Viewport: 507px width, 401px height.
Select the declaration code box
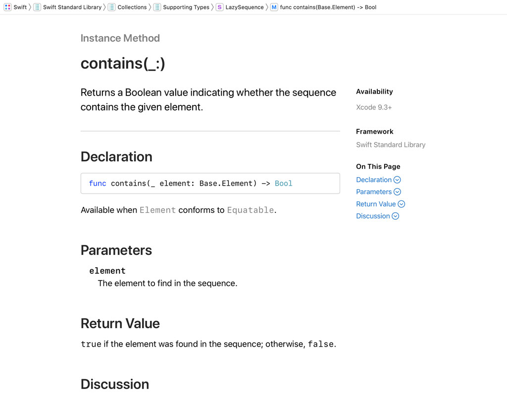[x=210, y=183]
